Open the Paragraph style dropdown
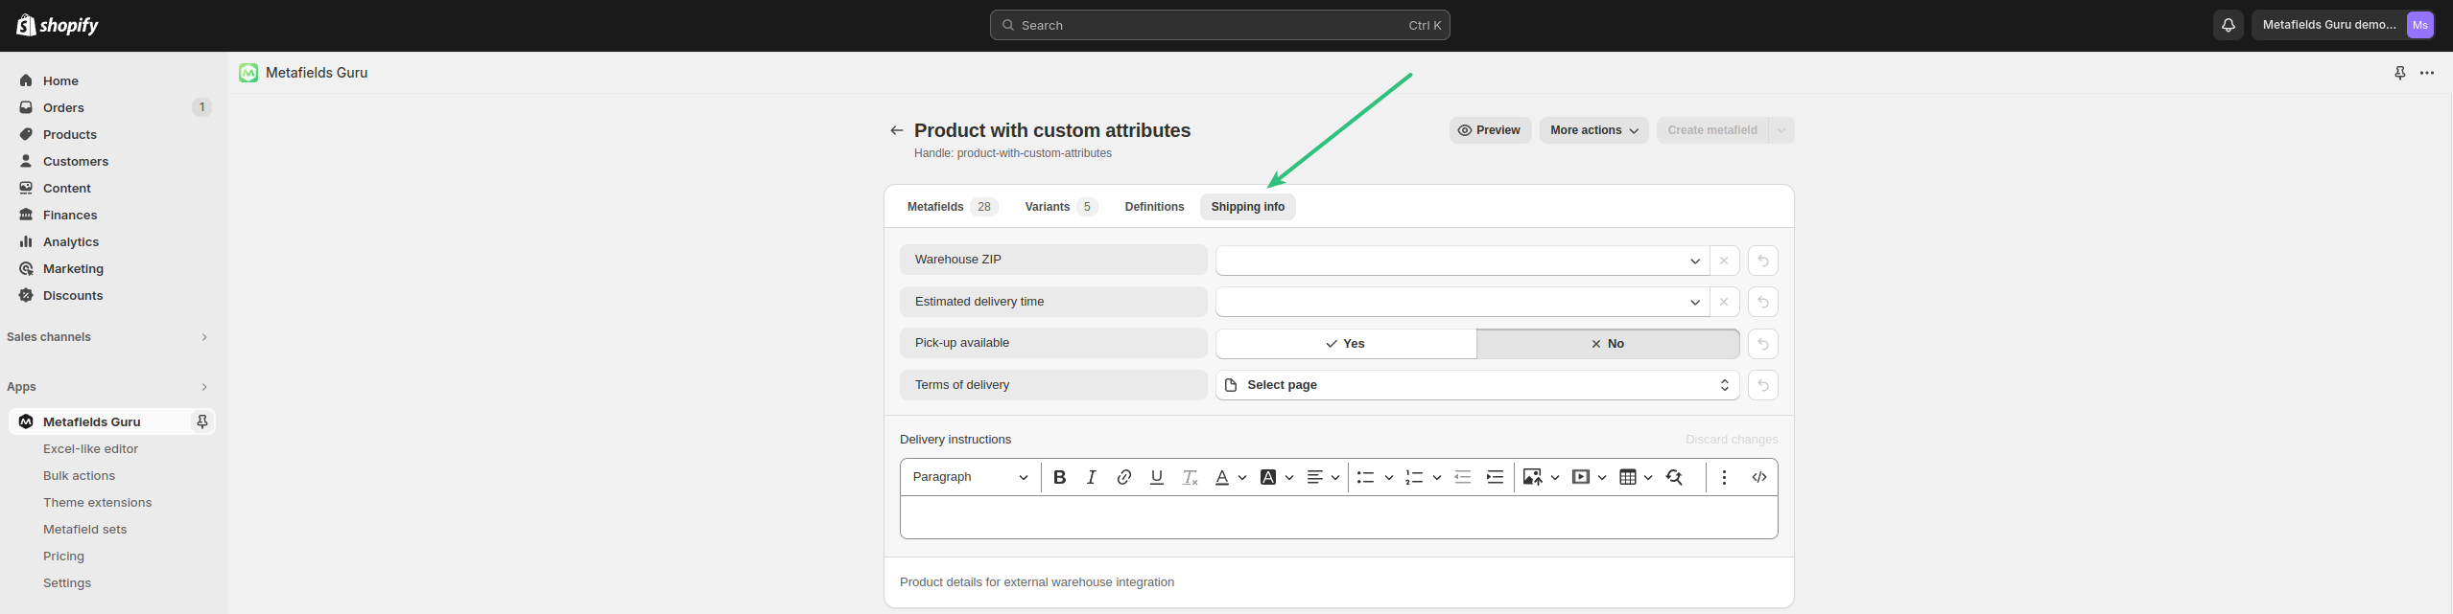Image resolution: width=2453 pixels, height=614 pixels. pyautogui.click(x=970, y=477)
